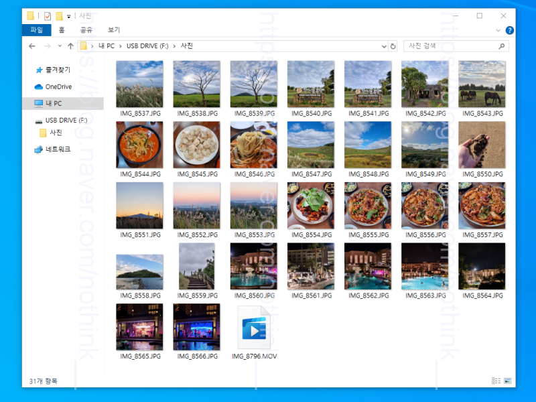Image resolution: width=536 pixels, height=402 pixels.
Task: Click the Forward navigation arrow
Action: coord(48,46)
